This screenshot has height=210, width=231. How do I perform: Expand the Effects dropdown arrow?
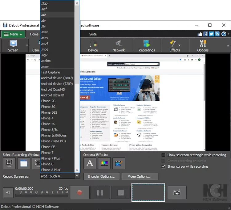180,45
